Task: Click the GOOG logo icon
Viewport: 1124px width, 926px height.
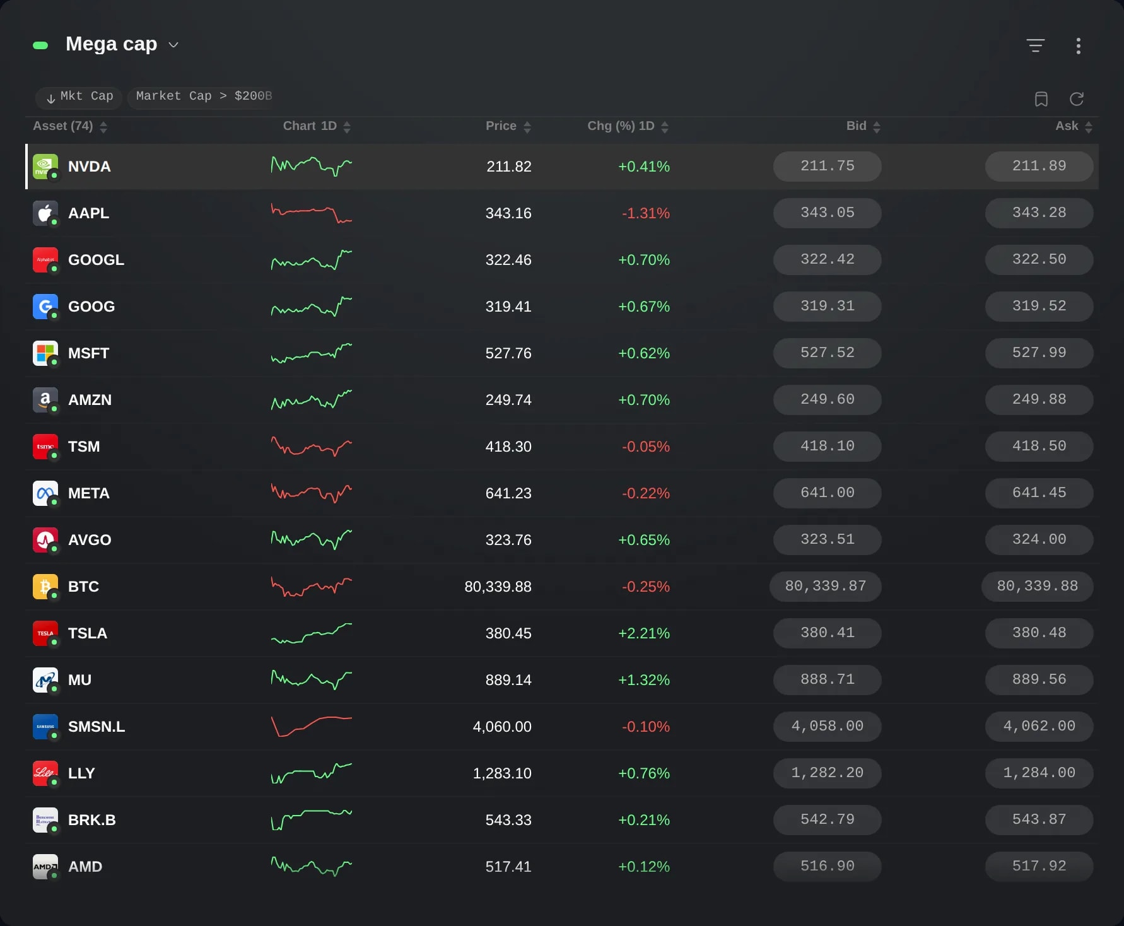Action: 45,307
